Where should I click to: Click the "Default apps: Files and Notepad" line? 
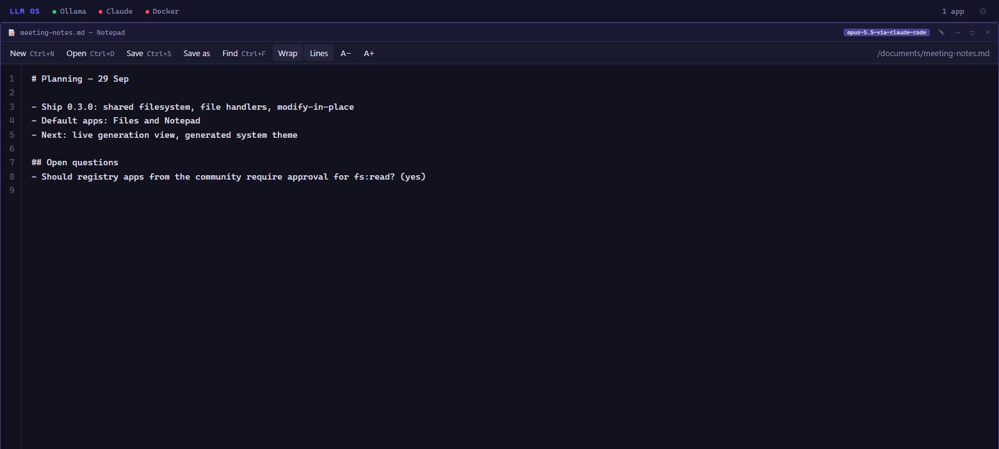(x=116, y=121)
